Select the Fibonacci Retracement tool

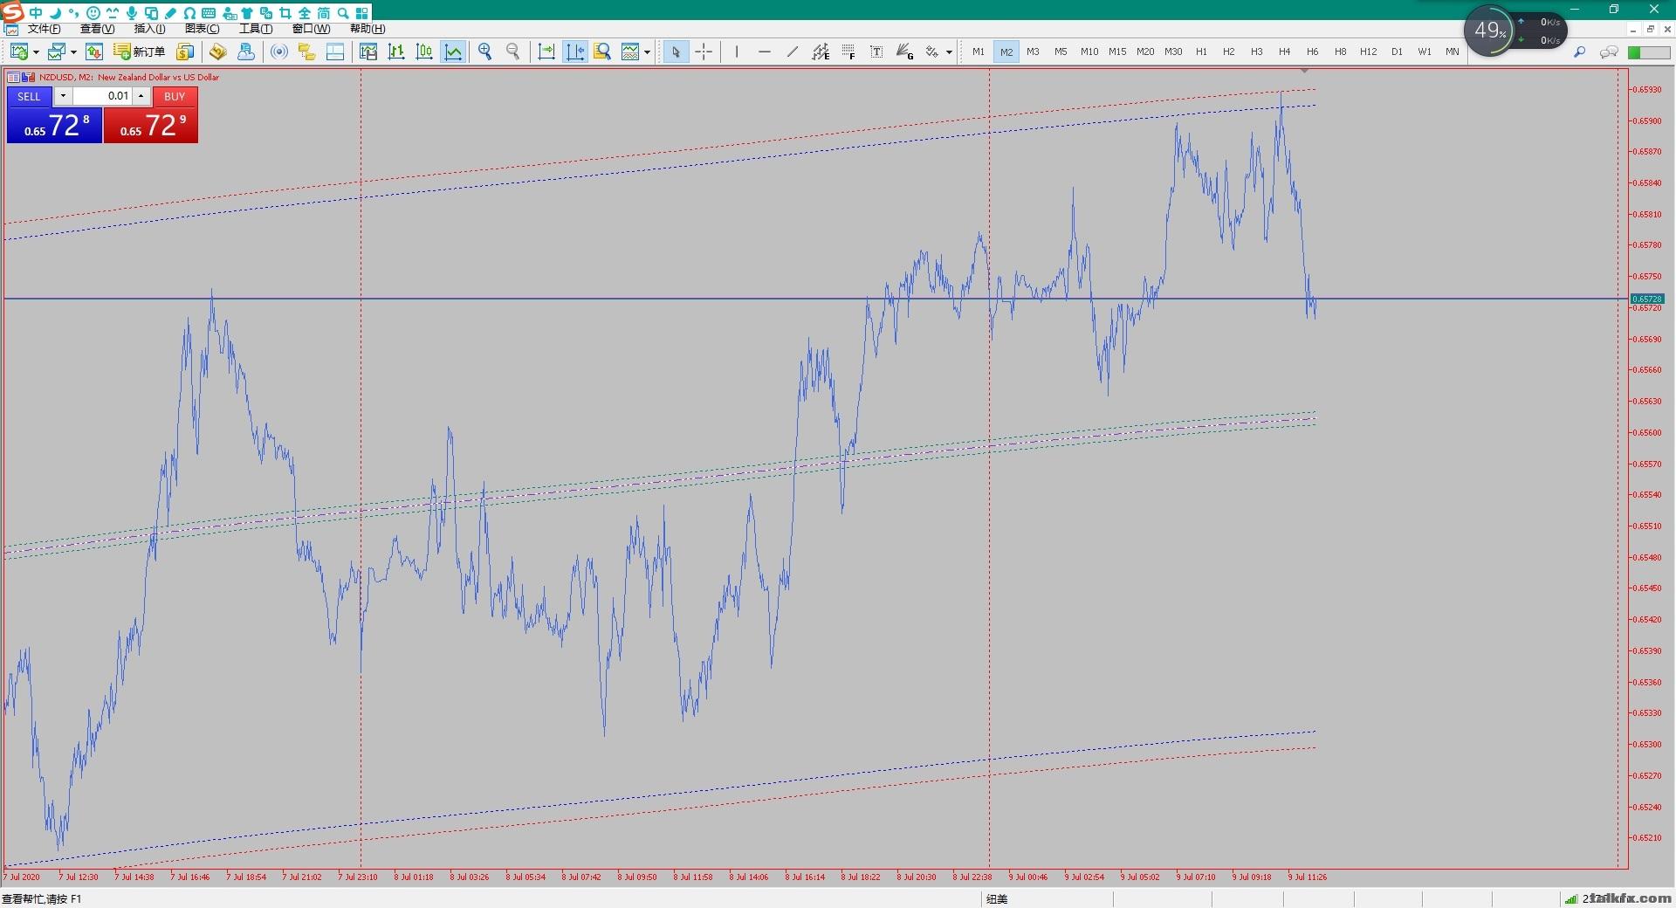[848, 52]
